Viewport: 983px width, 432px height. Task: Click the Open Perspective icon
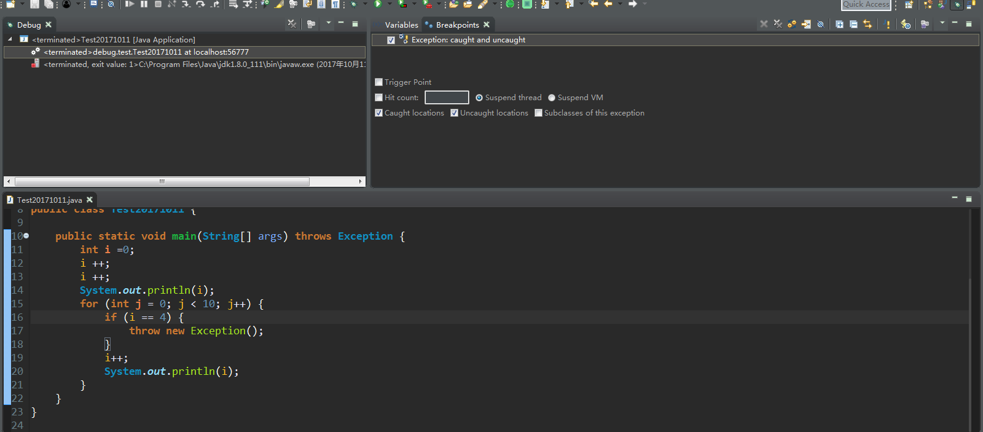tap(909, 4)
